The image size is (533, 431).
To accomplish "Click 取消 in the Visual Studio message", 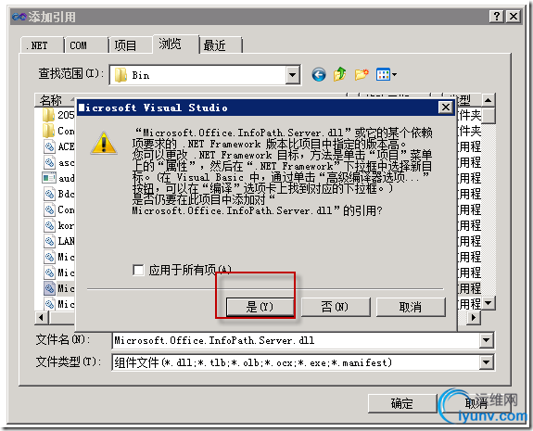I will pyautogui.click(x=411, y=307).
